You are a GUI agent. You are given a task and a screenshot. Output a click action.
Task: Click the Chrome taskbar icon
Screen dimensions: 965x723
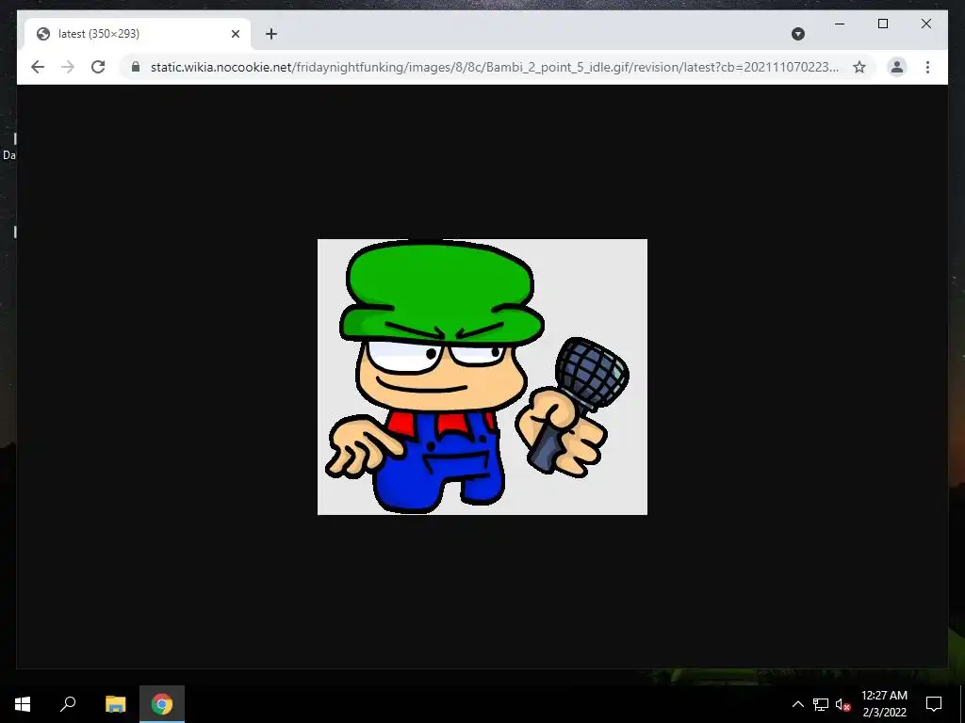(x=162, y=704)
